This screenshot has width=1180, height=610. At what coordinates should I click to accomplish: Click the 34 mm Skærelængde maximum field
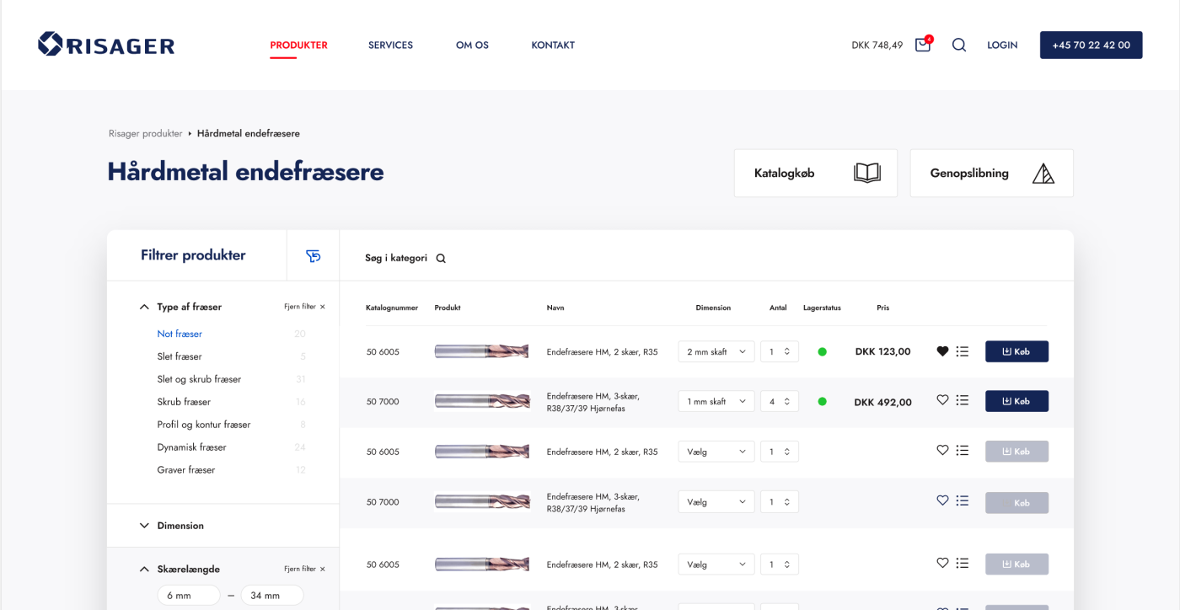(x=271, y=596)
